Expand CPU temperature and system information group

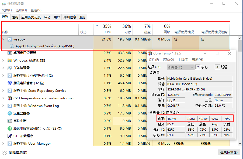pos(3,98)
